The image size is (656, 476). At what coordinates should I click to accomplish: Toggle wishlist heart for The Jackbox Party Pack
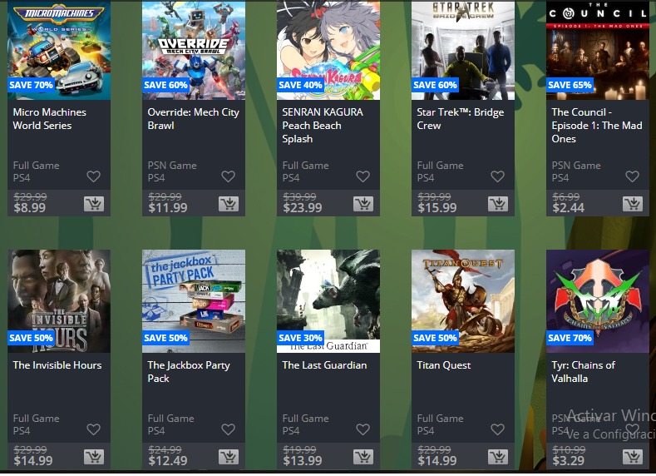coord(229,429)
